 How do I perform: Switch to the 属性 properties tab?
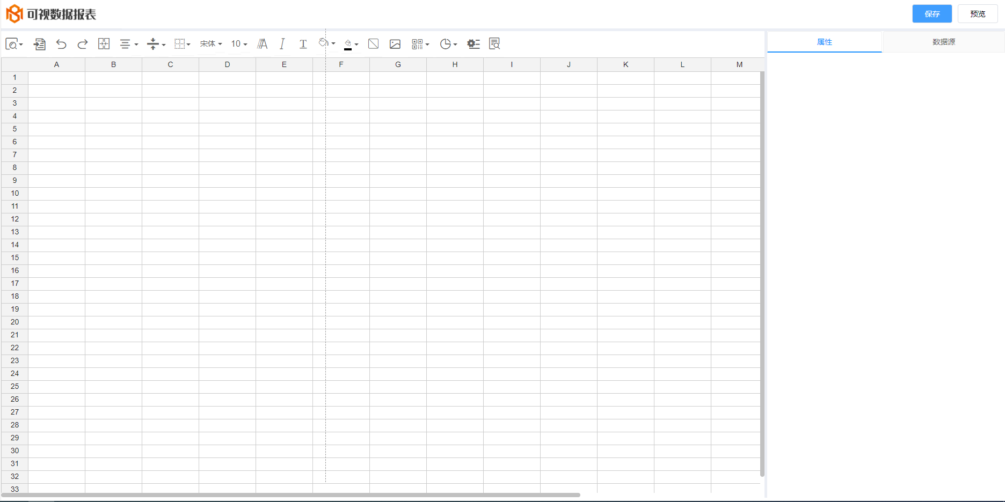[825, 42]
